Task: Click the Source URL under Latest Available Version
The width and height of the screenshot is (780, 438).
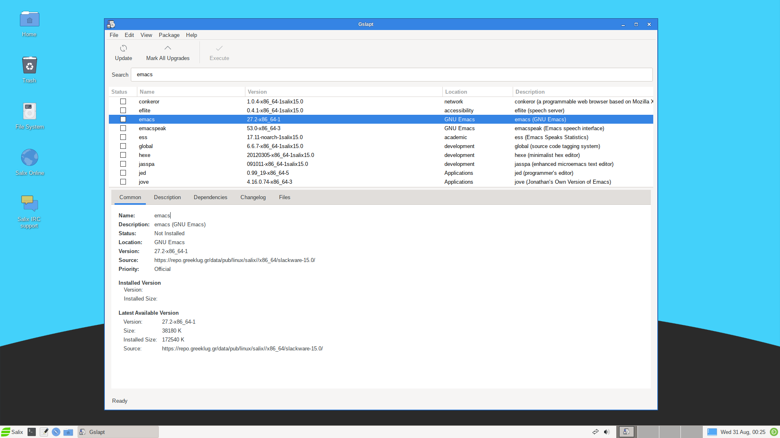Action: pyautogui.click(x=242, y=349)
